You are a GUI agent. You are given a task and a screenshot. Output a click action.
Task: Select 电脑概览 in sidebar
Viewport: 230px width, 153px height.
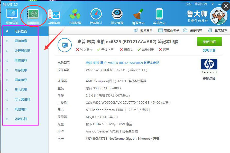click(x=25, y=31)
